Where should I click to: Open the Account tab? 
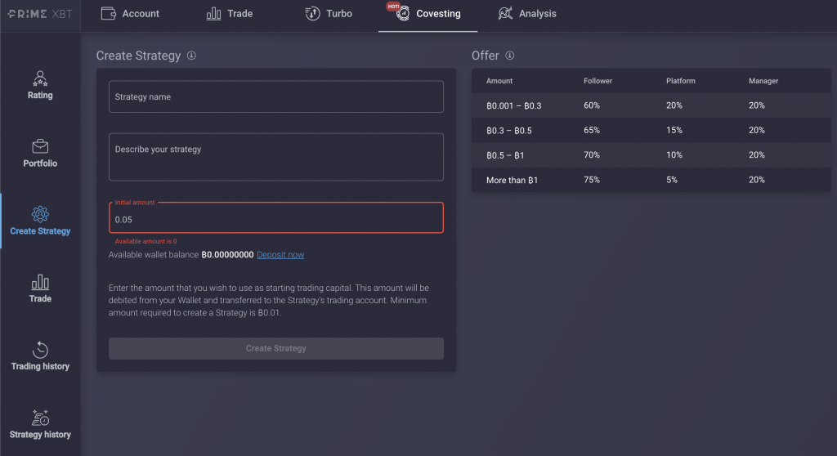coord(130,13)
